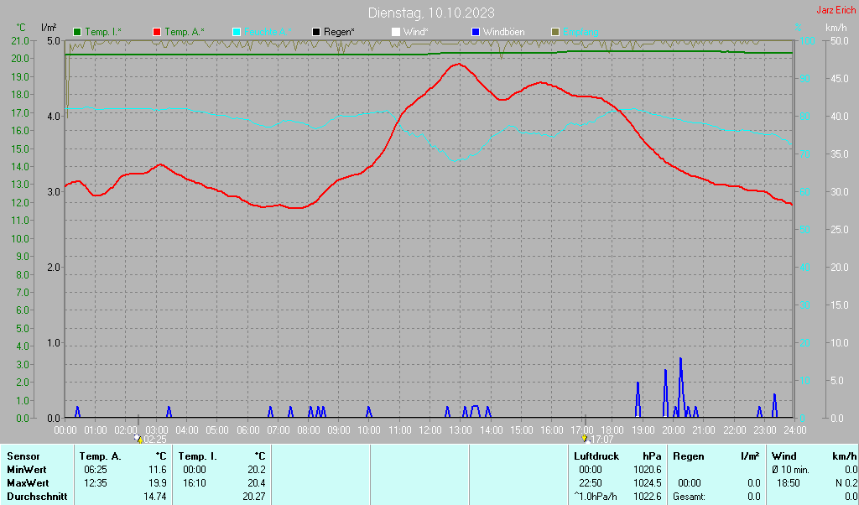Click the '12:00' time axis label

[x=430, y=430]
